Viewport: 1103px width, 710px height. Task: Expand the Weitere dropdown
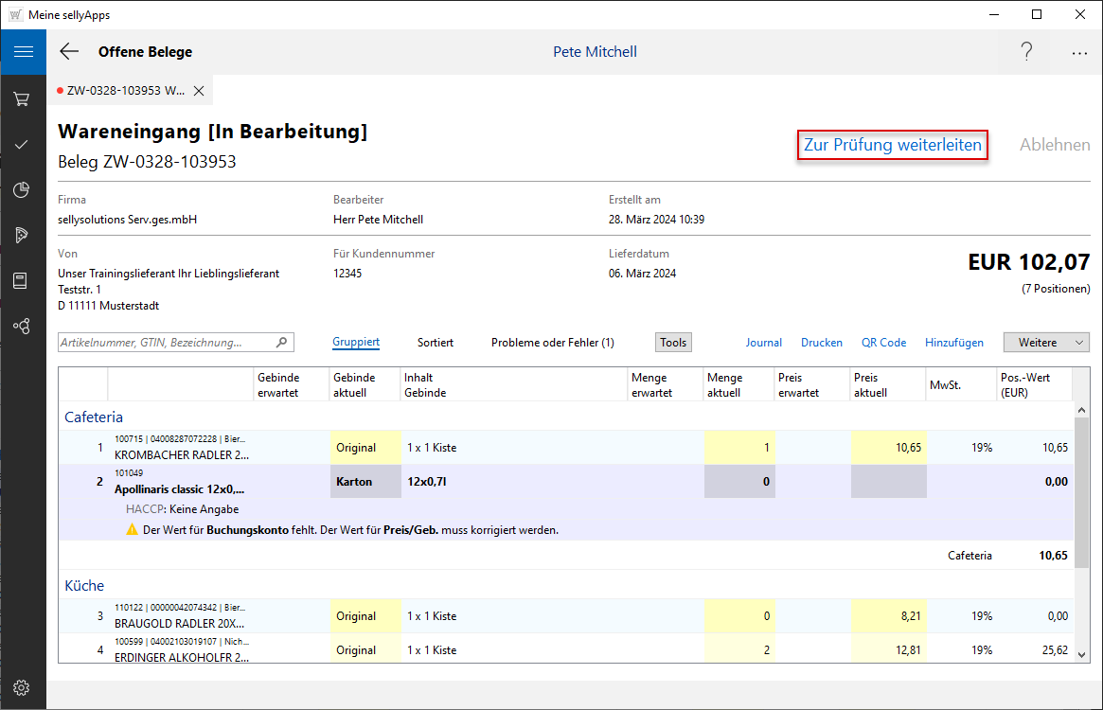pyautogui.click(x=1046, y=343)
